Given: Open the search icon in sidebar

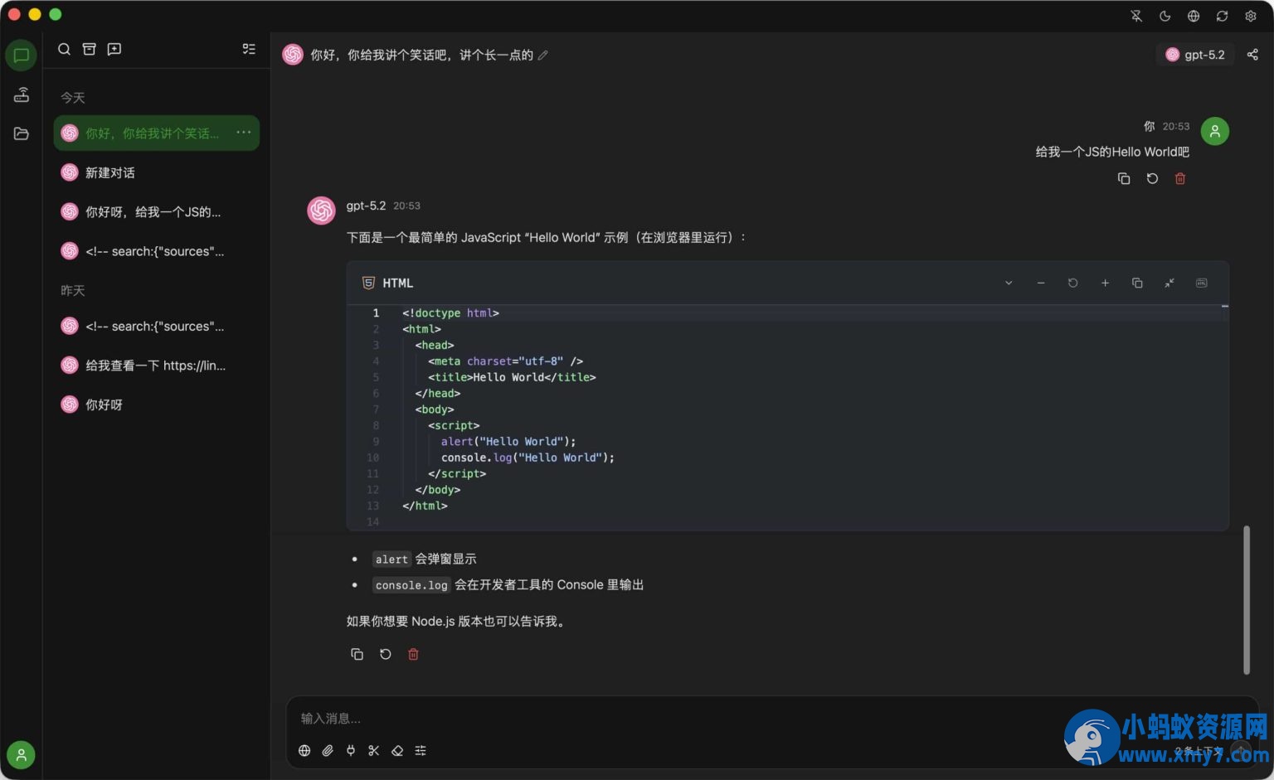Looking at the screenshot, I should pos(64,49).
